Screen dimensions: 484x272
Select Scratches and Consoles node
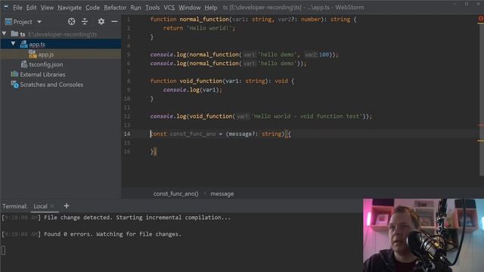[51, 85]
